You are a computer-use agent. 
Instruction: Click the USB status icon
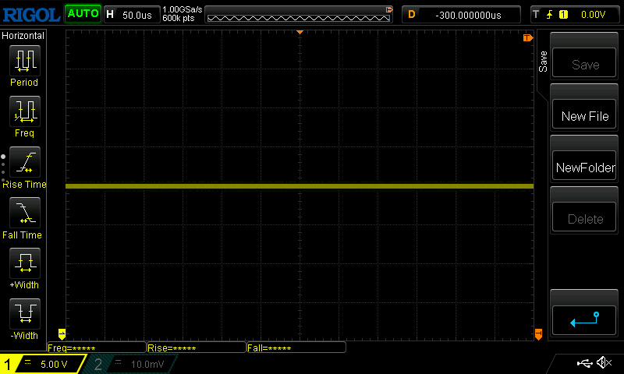point(584,363)
